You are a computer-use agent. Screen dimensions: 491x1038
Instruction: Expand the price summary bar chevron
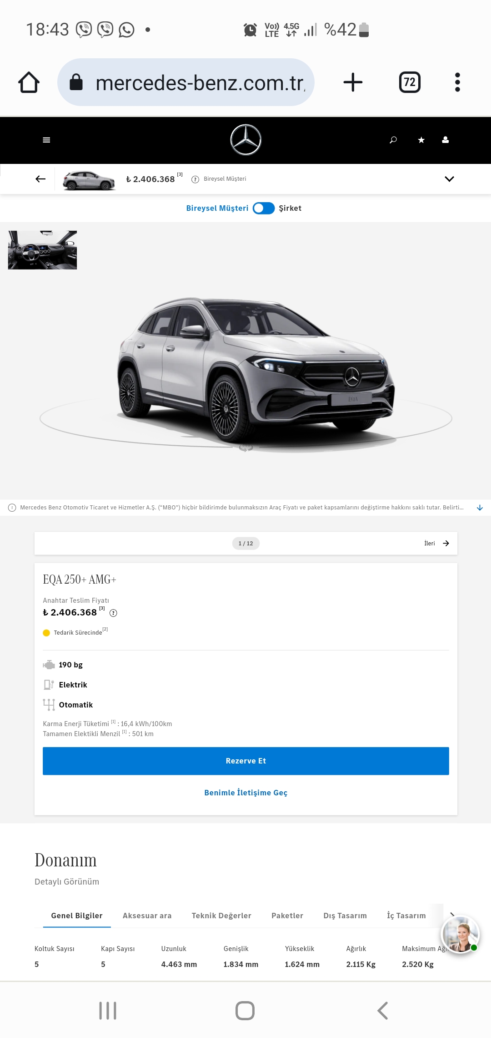pos(450,179)
